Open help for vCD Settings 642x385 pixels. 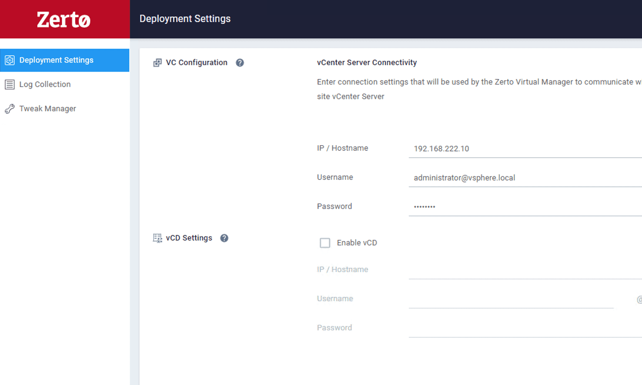click(224, 238)
